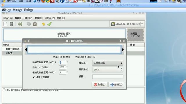Click the undo last operation arrow
This screenshot has height=104, width=186.
[43, 24]
